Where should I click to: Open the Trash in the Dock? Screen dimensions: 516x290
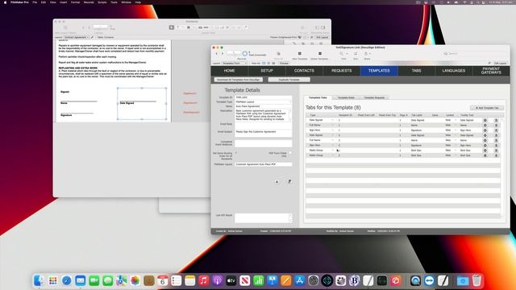tap(476, 280)
